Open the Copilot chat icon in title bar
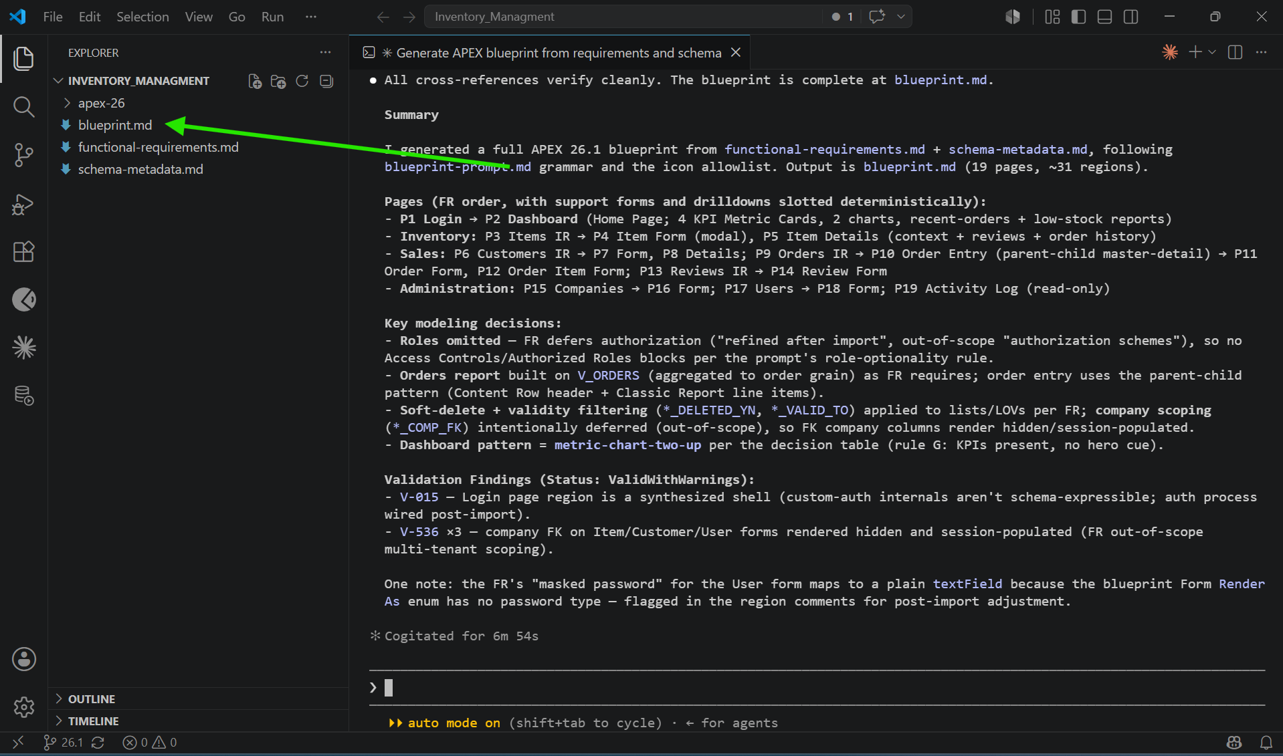Screen dimensions: 1283x756 tap(877, 17)
